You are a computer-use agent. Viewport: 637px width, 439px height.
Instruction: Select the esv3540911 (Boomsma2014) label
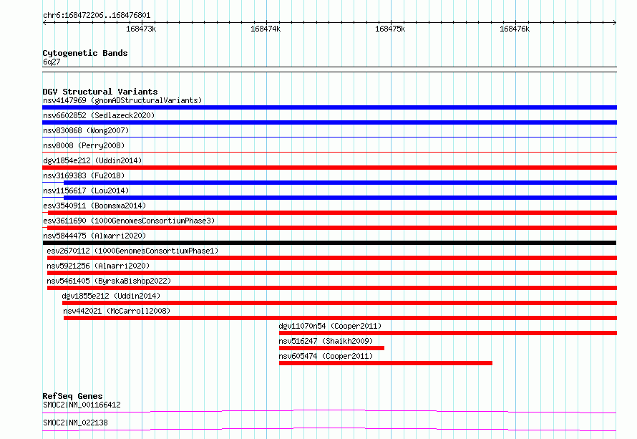pyautogui.click(x=94, y=206)
